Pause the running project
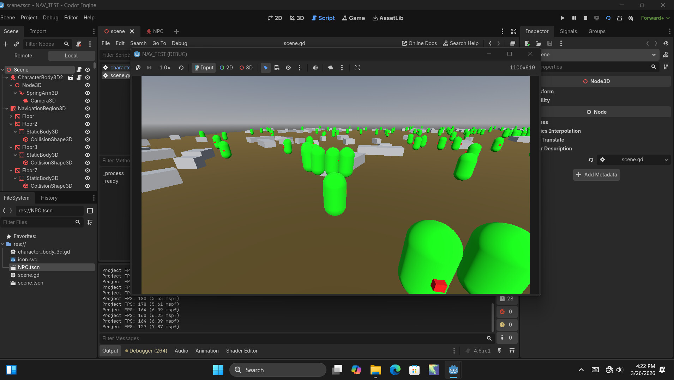Image resolution: width=674 pixels, height=380 pixels. 574,18
